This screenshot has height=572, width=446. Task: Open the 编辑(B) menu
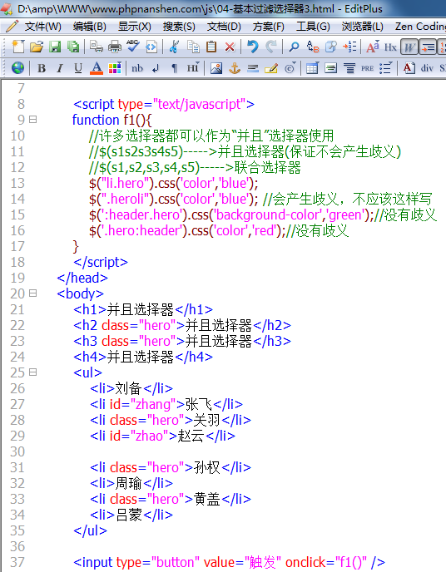[x=89, y=27]
